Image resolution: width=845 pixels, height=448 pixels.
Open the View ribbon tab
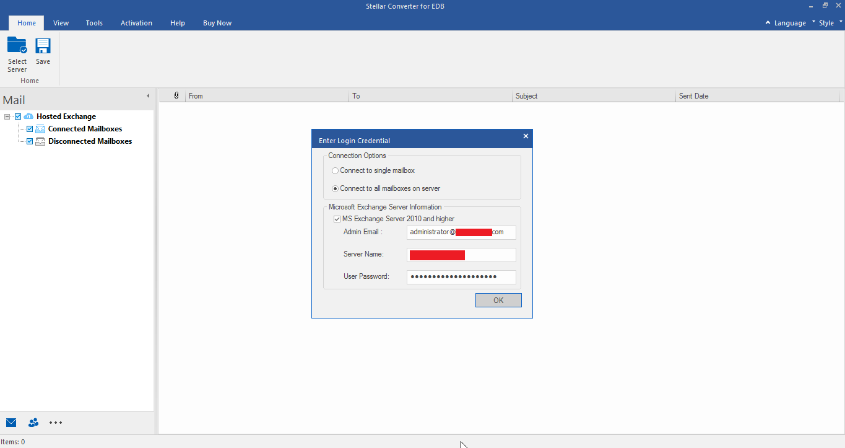point(61,23)
